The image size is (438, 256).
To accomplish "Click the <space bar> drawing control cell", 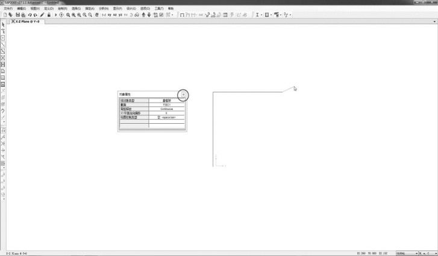I will (x=167, y=117).
